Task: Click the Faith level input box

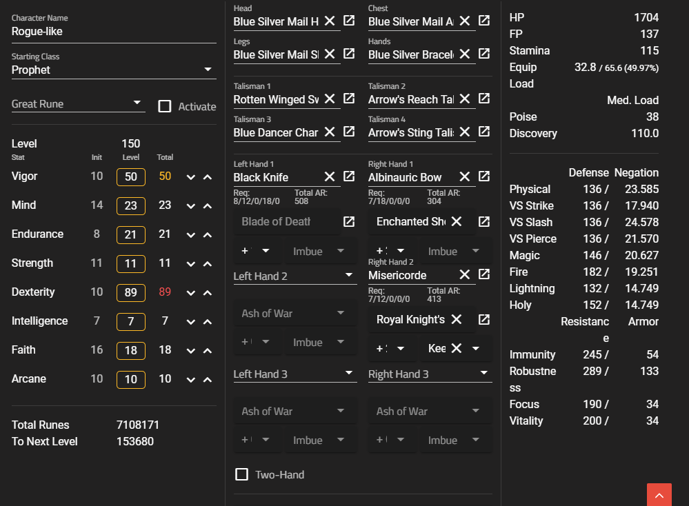Action: pyautogui.click(x=131, y=350)
